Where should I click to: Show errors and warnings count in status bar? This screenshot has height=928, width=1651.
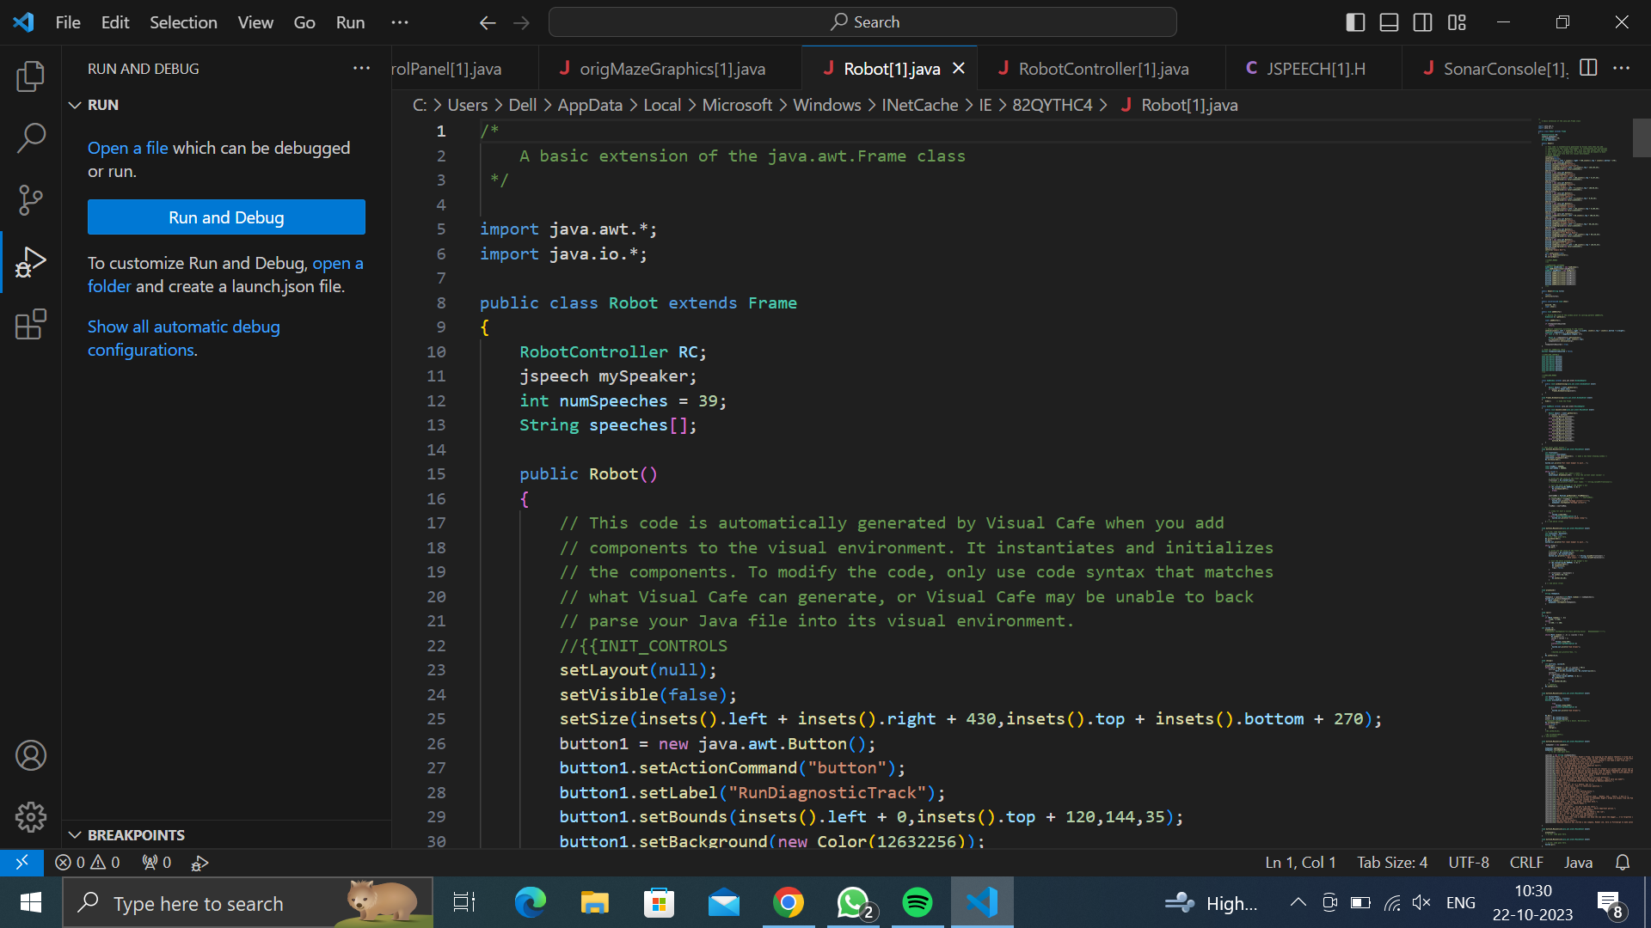pyautogui.click(x=88, y=862)
